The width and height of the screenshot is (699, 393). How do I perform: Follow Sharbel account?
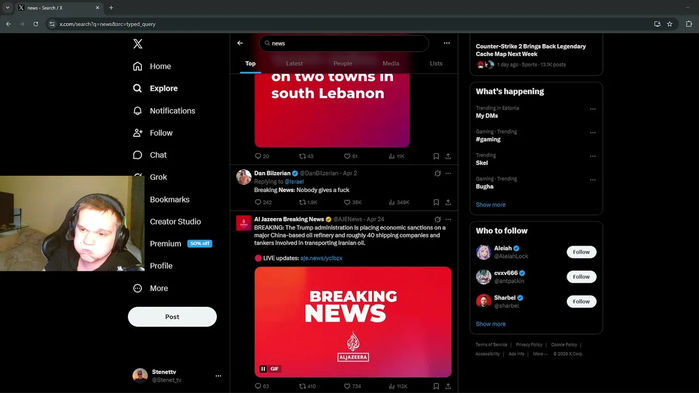581,301
